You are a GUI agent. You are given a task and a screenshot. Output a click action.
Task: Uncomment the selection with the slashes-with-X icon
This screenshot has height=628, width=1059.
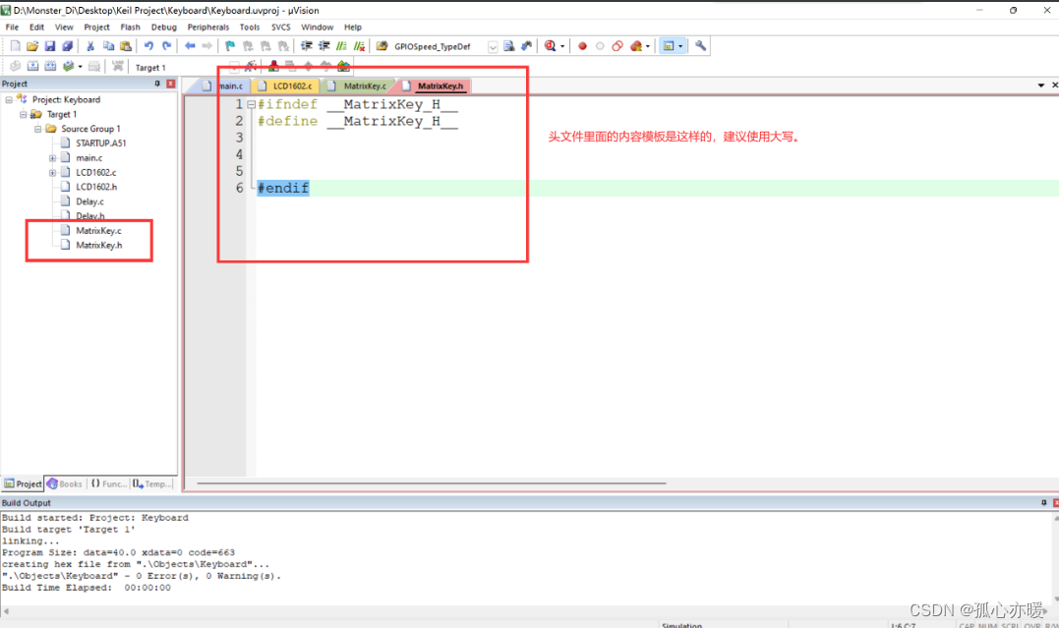click(x=359, y=46)
